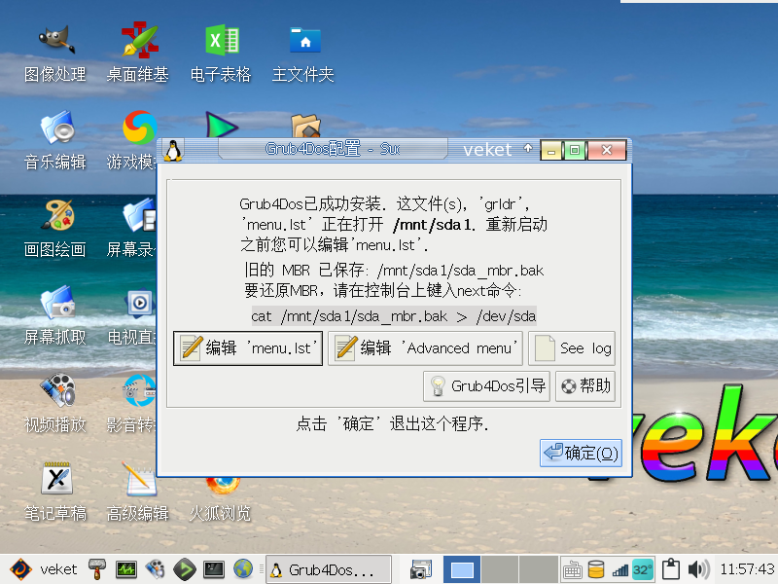Click the 11:57:43 clock
The height and width of the screenshot is (584, 778).
(747, 569)
